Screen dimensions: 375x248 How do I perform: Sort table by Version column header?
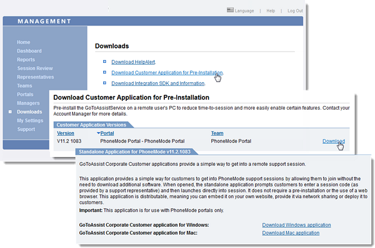tap(66, 133)
